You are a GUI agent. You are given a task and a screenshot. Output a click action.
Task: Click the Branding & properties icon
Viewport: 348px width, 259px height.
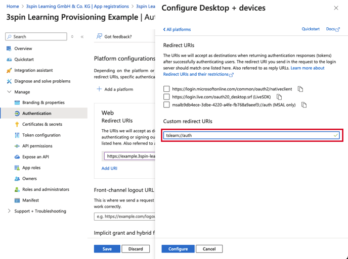(x=17, y=102)
